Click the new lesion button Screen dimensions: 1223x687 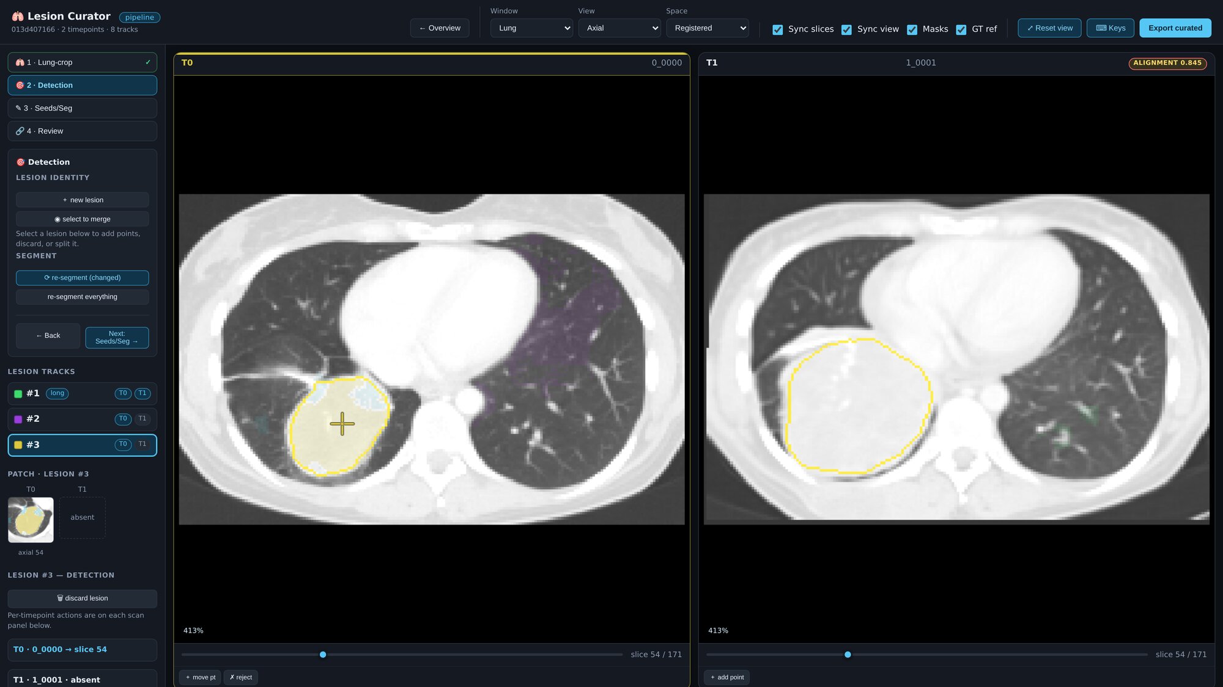pyautogui.click(x=82, y=200)
